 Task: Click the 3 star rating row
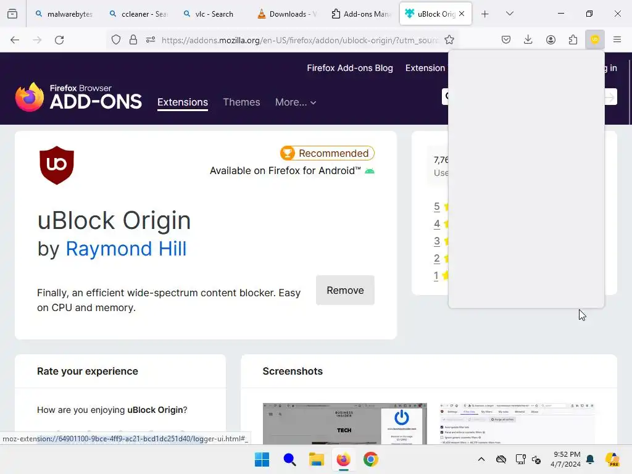tap(441, 241)
